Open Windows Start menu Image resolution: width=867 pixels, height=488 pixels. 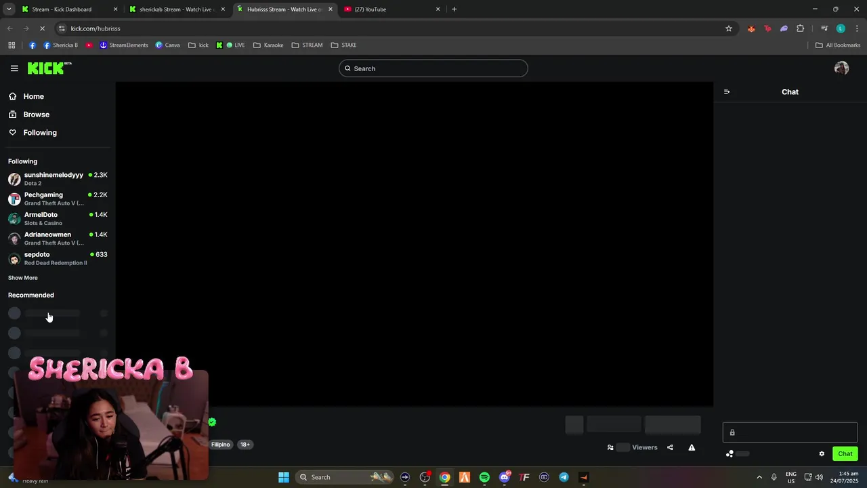coord(284,477)
